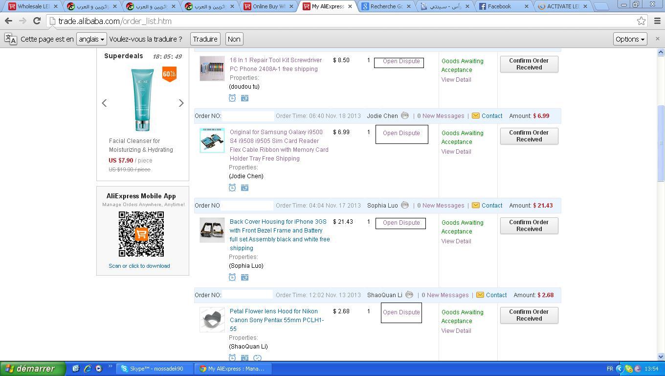Bookmark page with the star icon
The image size is (665, 376).
pyautogui.click(x=641, y=21)
